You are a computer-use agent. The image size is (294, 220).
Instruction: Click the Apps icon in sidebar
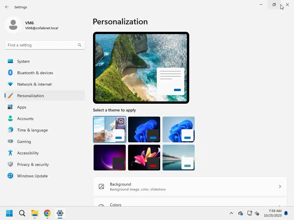coord(10,107)
